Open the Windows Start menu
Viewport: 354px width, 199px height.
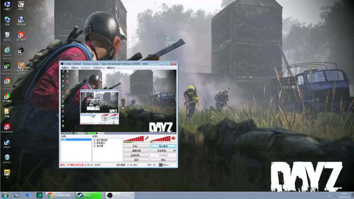point(5,195)
